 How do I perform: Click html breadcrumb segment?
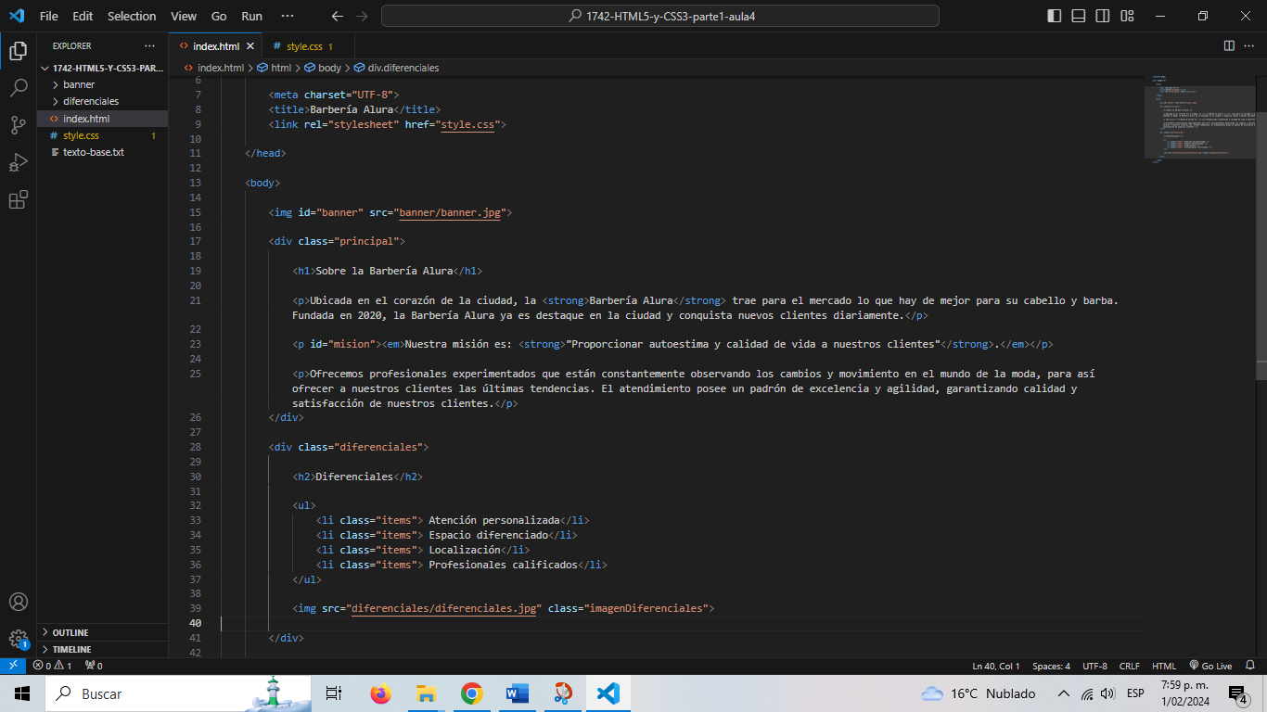click(280, 68)
